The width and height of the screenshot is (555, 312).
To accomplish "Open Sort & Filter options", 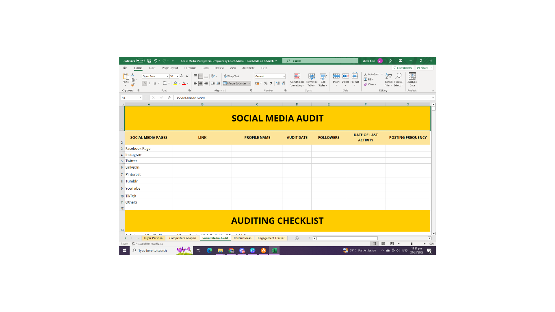I will point(389,80).
